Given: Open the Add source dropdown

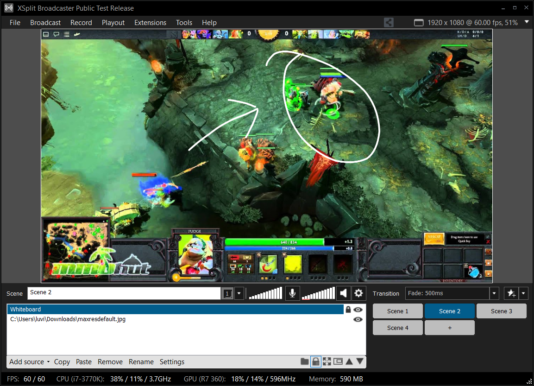Looking at the screenshot, I should [x=30, y=362].
